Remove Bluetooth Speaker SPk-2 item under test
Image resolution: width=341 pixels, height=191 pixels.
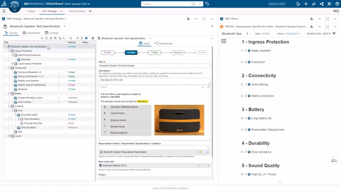208,166
